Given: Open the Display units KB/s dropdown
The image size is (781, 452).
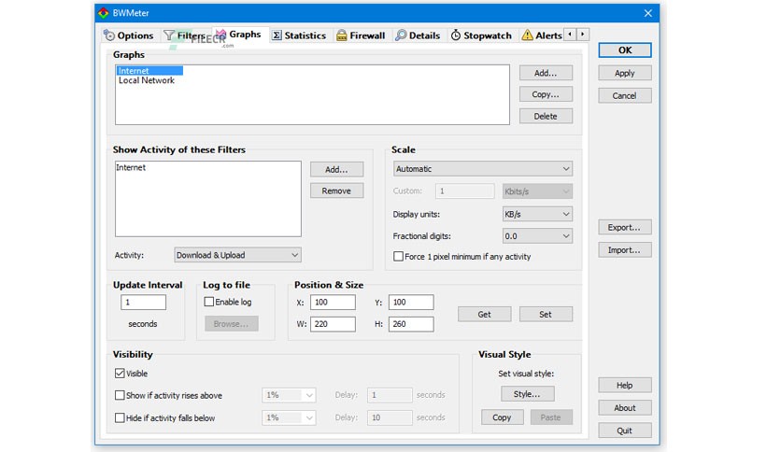Looking at the screenshot, I should click(x=537, y=214).
